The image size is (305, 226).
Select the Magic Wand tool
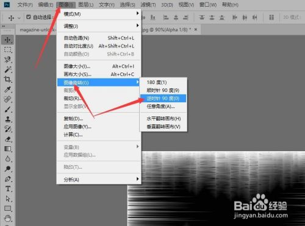7,69
